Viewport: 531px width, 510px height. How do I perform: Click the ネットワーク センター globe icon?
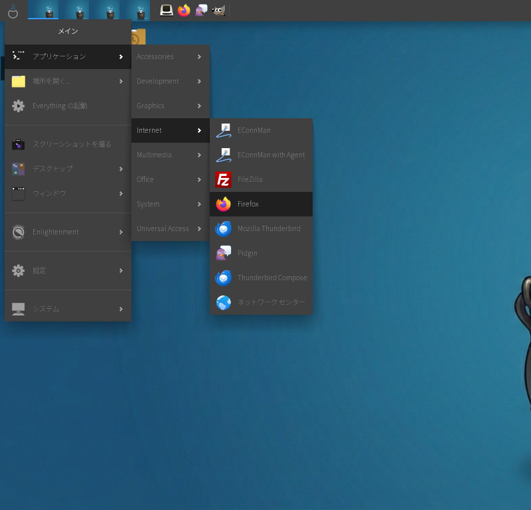click(224, 303)
